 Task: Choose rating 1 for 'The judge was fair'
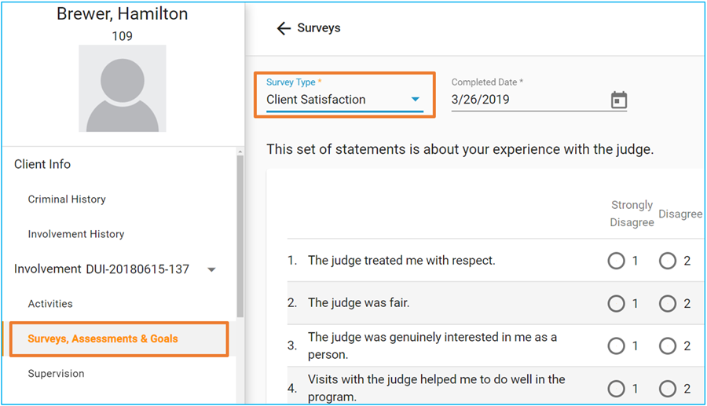pos(616,303)
